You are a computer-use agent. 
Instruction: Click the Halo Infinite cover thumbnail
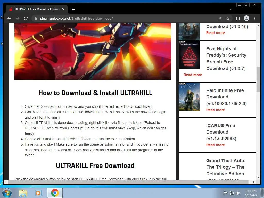click(x=189, y=97)
